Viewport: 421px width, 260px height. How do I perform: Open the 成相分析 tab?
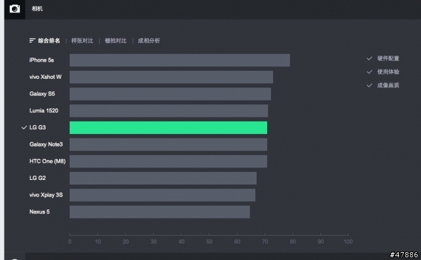tap(149, 41)
